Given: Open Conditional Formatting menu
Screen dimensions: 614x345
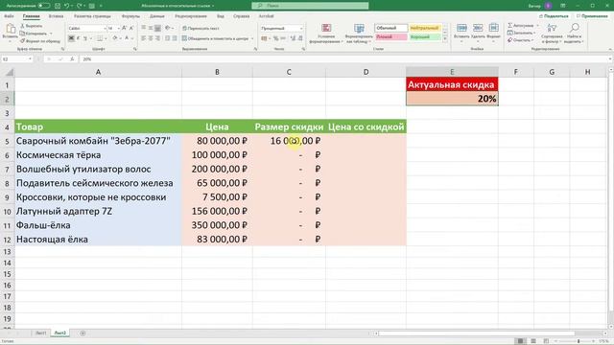Looking at the screenshot, I should [326, 34].
